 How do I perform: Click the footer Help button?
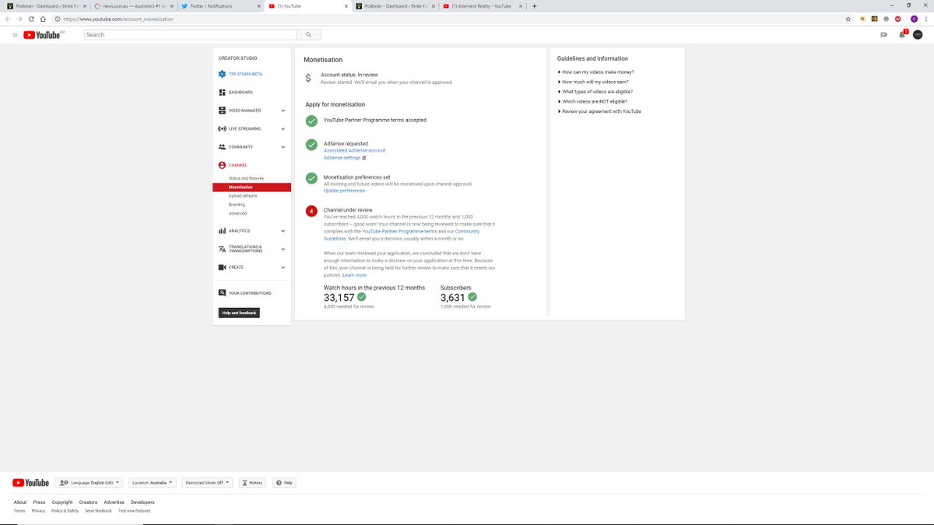click(x=284, y=483)
